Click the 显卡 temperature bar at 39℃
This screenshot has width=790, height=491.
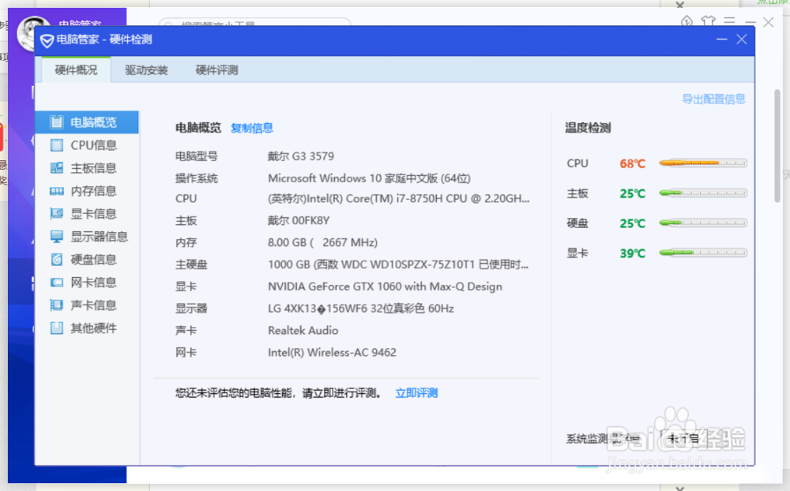click(703, 253)
